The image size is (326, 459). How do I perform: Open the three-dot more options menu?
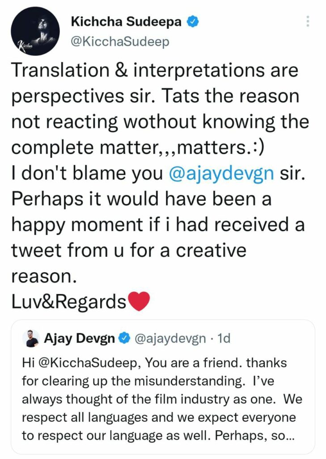point(308,22)
